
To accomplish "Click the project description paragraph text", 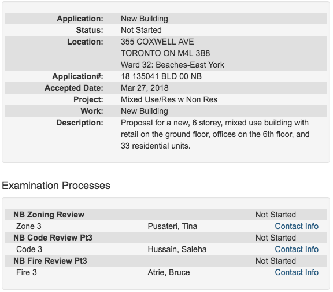I will (215, 134).
